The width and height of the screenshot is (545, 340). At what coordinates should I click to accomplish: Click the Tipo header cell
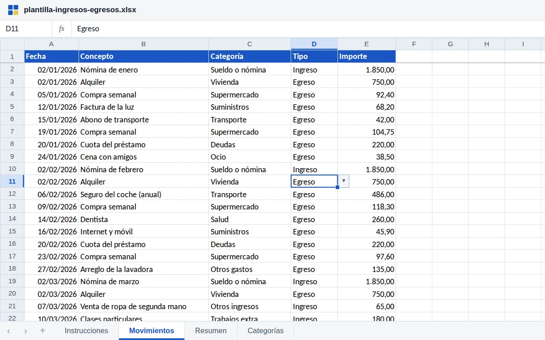pyautogui.click(x=314, y=57)
